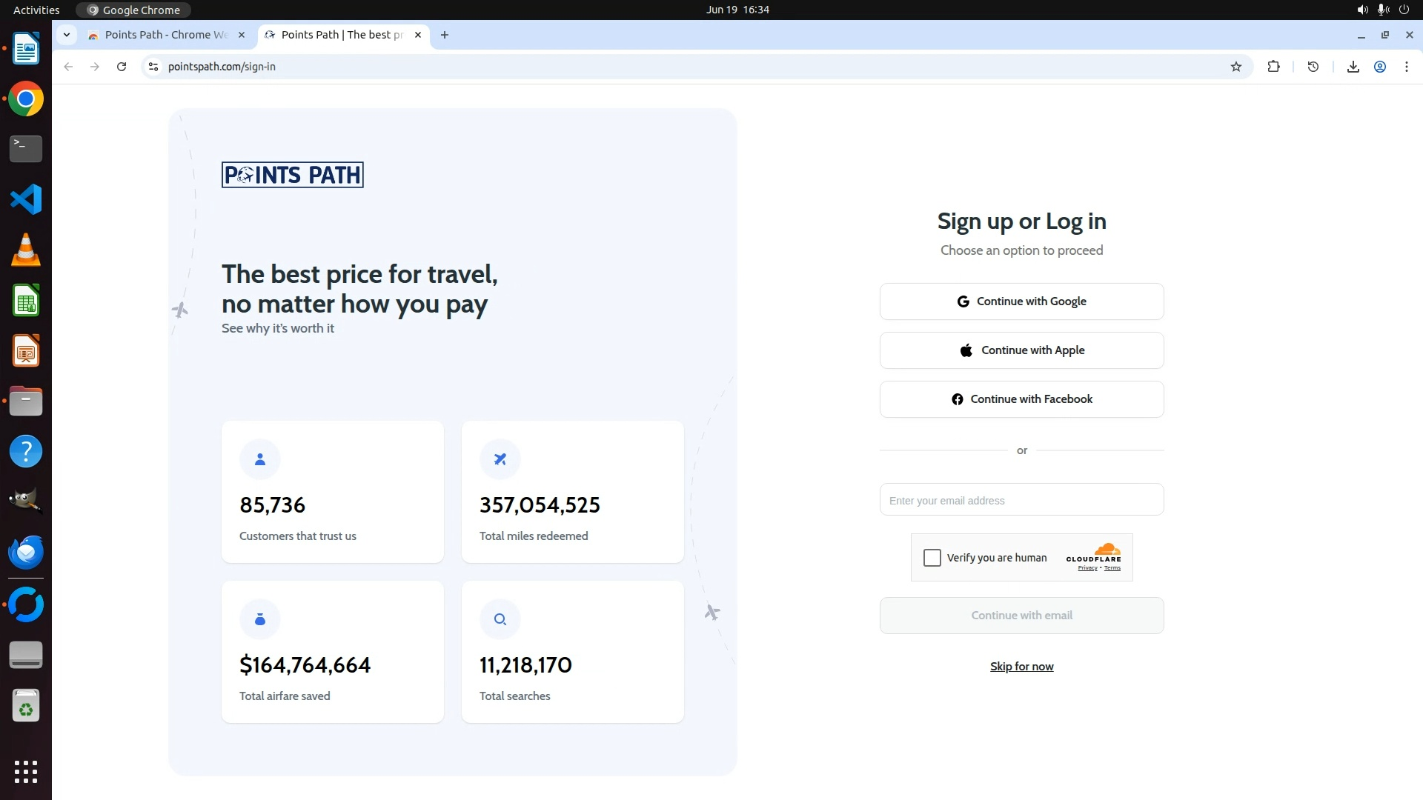This screenshot has height=800, width=1423.
Task: Click the Chrome profile avatar icon
Action: click(1380, 67)
